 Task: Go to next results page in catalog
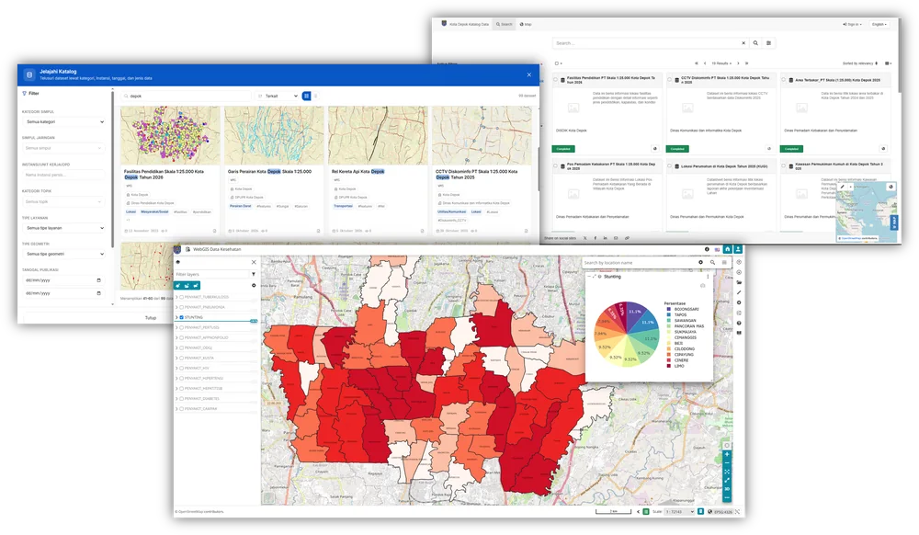tap(738, 63)
